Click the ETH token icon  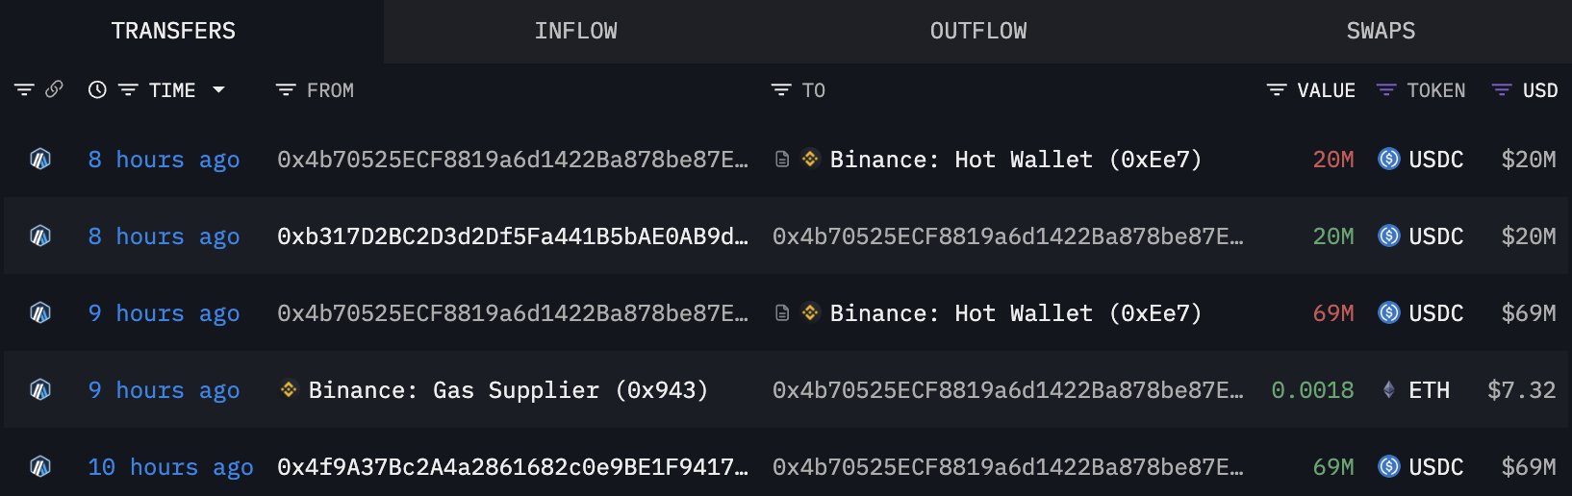click(x=1388, y=390)
